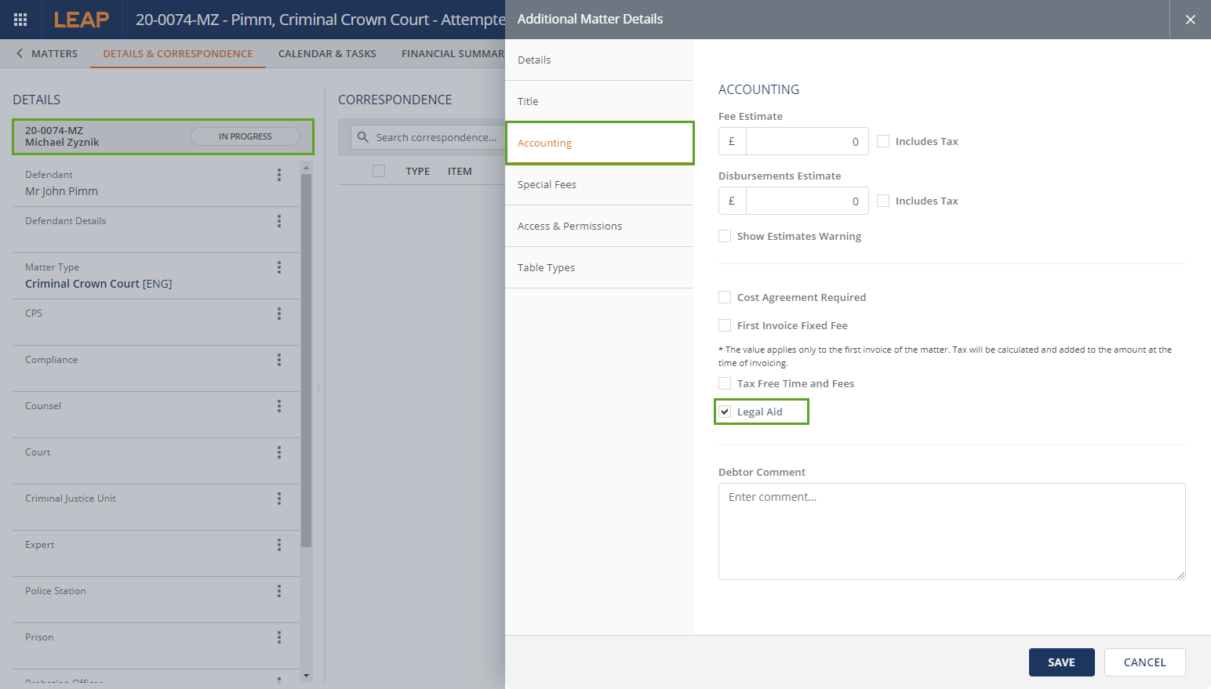Open the Police Station three-dot menu
The width and height of the screenshot is (1211, 689).
tap(278, 591)
